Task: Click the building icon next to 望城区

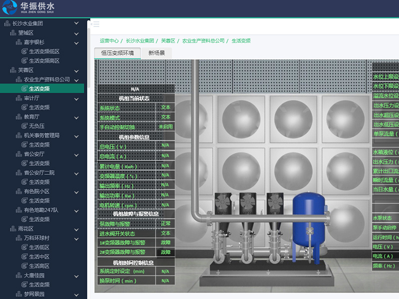Action: click(x=13, y=33)
